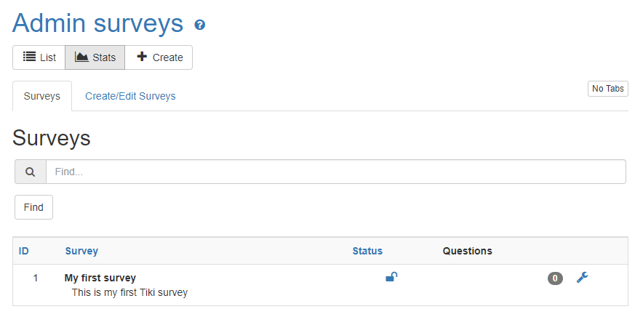Toggle the No Tabs button
643x325 pixels.
click(607, 89)
